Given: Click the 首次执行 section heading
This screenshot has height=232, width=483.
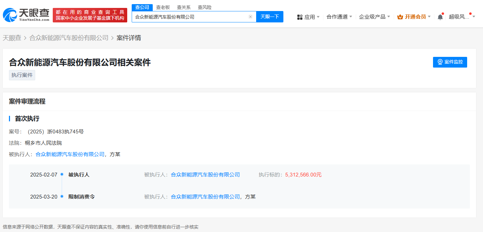Looking at the screenshot, I should click(27, 119).
